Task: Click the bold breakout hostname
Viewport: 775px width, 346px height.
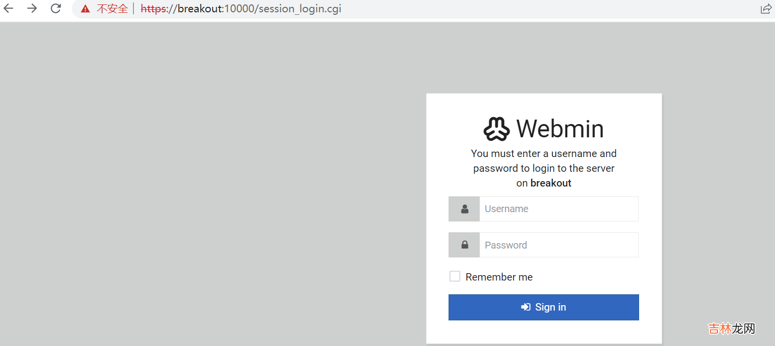Action: coord(550,183)
